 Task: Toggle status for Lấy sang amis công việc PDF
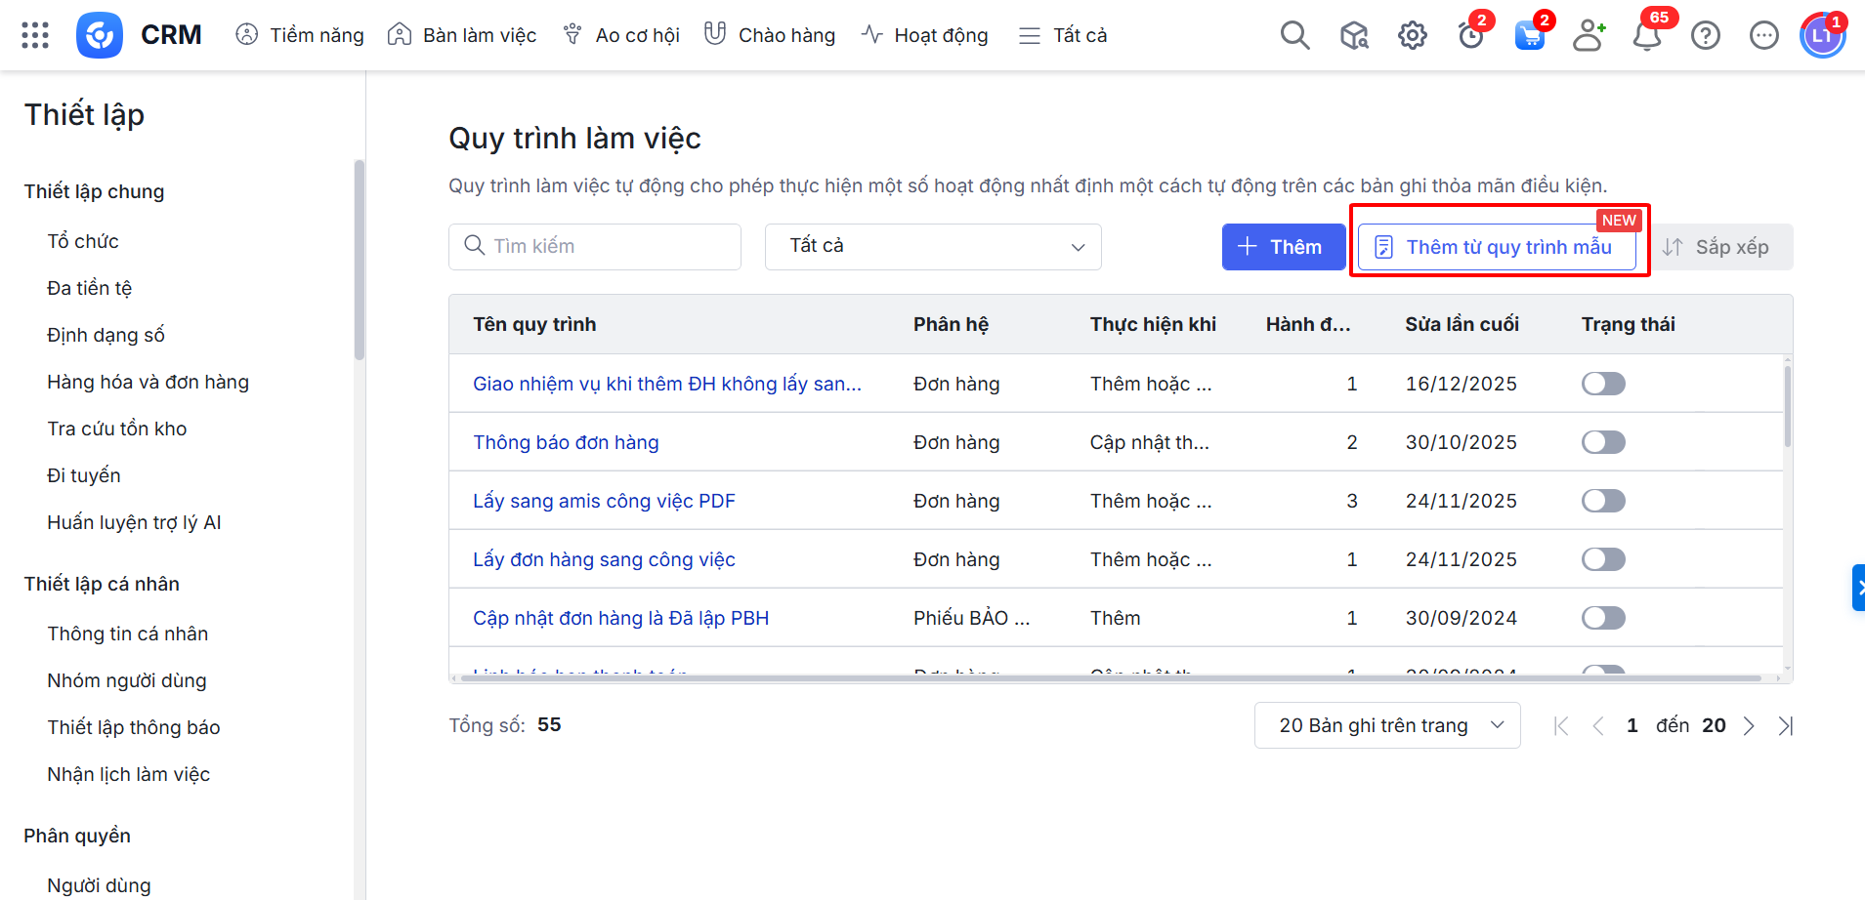[1603, 501]
